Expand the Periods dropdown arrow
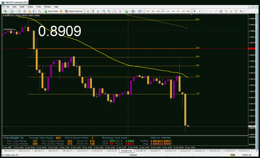 (136, 11)
